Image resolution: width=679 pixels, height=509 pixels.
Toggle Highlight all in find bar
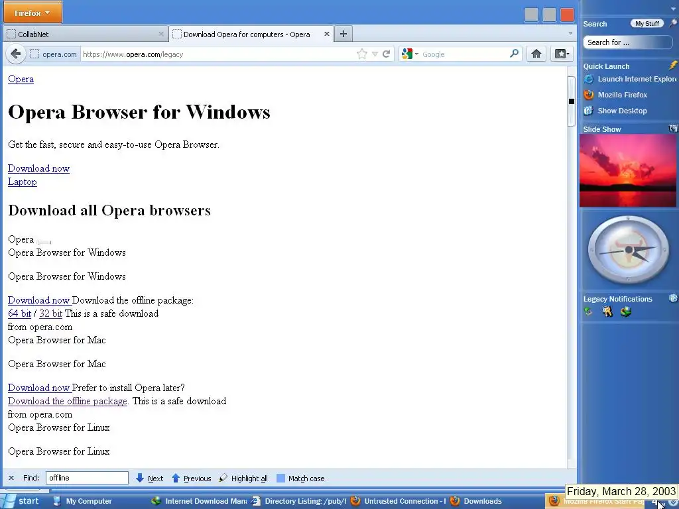tap(243, 479)
